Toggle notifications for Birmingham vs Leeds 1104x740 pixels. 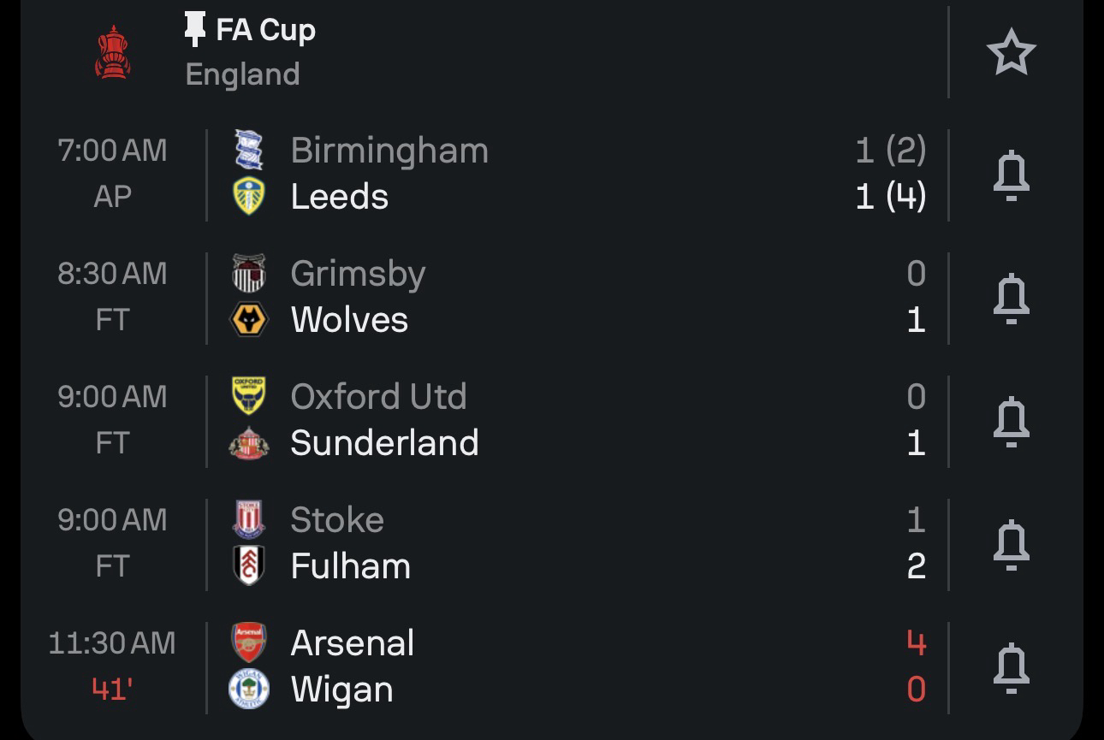tap(1011, 175)
